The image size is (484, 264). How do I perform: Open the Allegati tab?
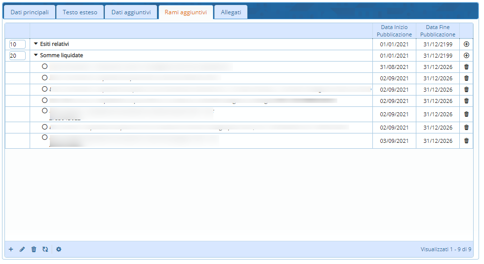click(x=231, y=12)
